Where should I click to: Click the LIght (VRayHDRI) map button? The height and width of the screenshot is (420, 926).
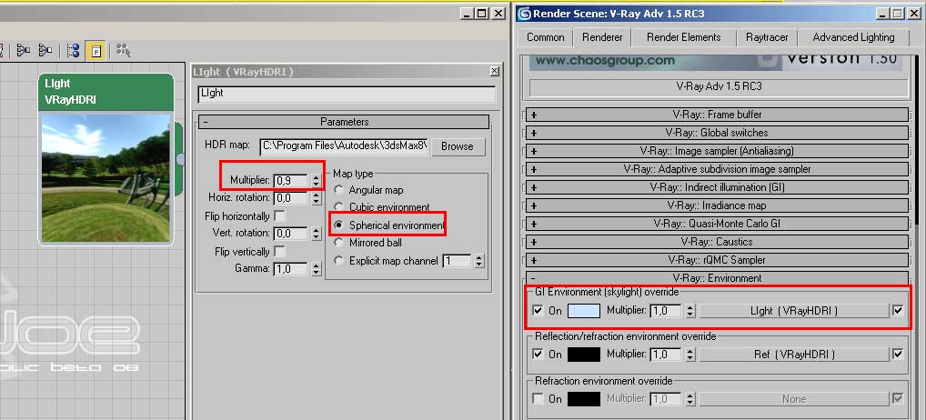click(x=793, y=311)
